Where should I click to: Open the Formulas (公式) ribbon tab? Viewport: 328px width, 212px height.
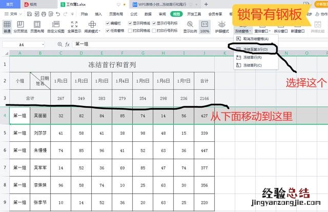(134, 14)
